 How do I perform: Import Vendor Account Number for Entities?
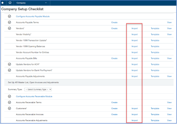(x=135, y=52)
